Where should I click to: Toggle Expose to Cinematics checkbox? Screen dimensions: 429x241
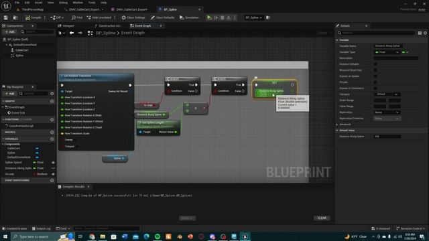click(375, 88)
